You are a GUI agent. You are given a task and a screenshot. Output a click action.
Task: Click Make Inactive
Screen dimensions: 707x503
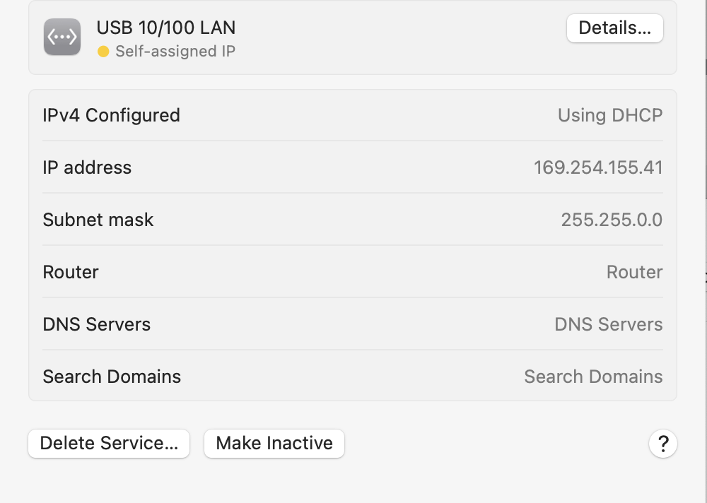pos(274,444)
